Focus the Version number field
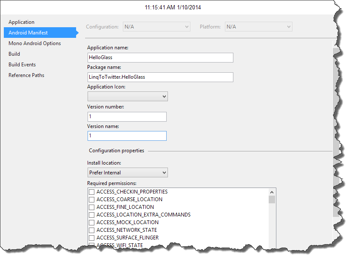Screen dimensions: 352x262 pyautogui.click(x=127, y=117)
